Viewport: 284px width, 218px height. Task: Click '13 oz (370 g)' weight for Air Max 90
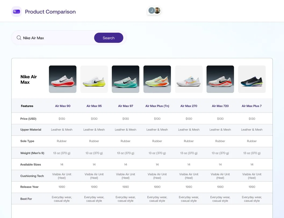(x=62, y=153)
